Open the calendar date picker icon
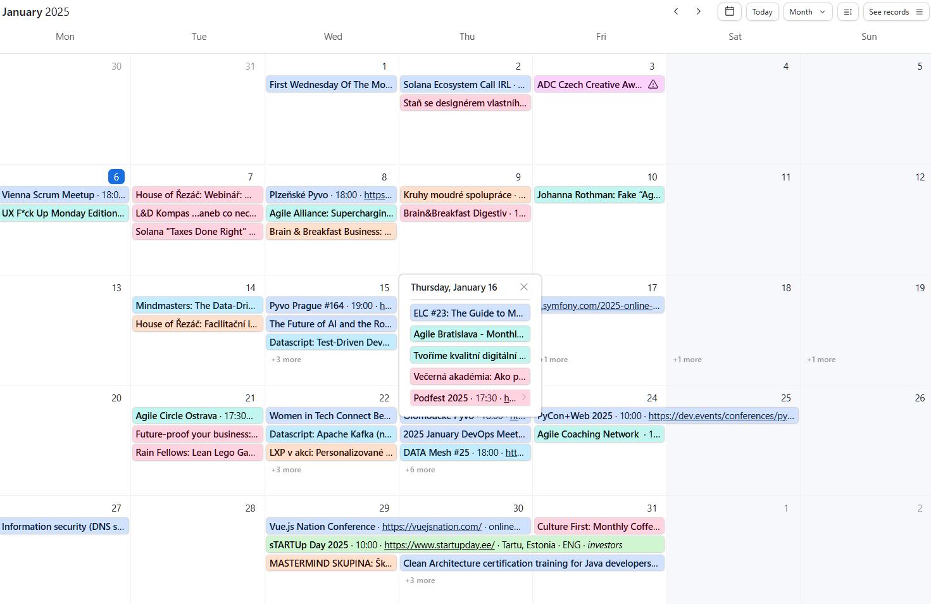 [x=729, y=11]
